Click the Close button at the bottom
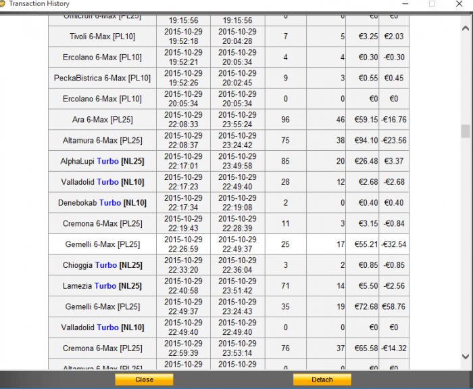 pyautogui.click(x=144, y=380)
